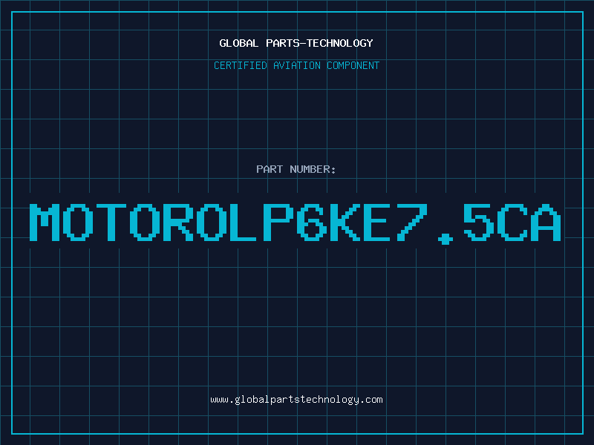Click the letter 'E' in the part number

(377, 222)
